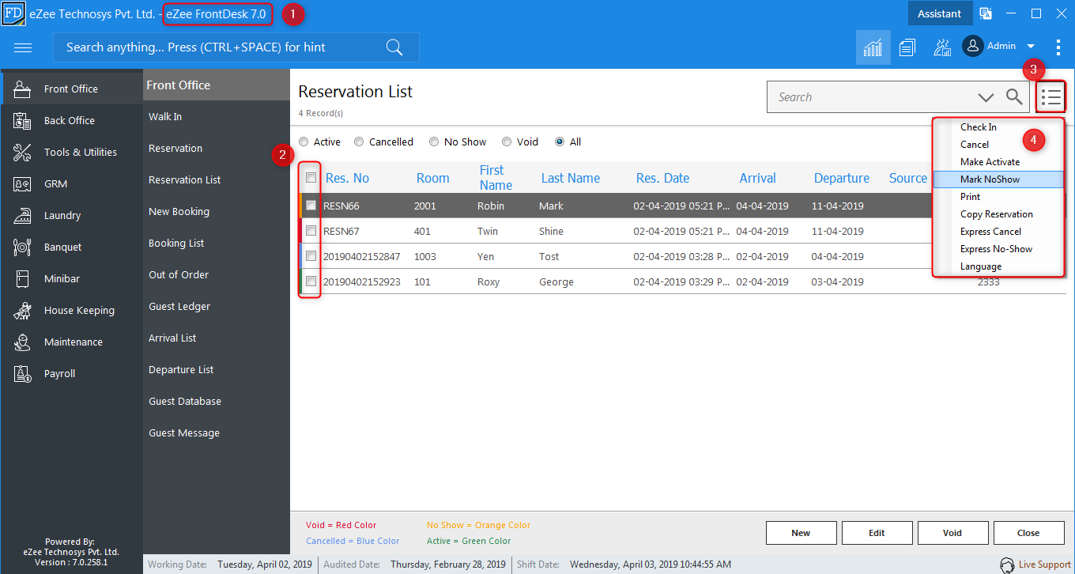Tick checkbox for reservation 20190402152847
Screen dimensions: 1075x574
(x=311, y=256)
